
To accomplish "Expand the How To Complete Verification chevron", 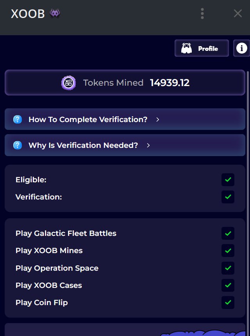I will [158, 120].
